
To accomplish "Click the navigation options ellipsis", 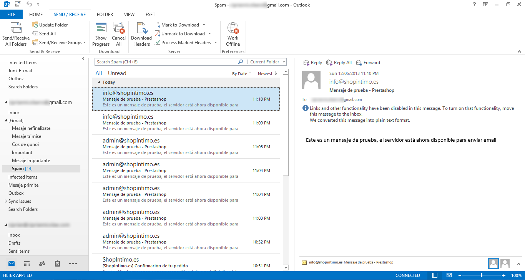I will [x=73, y=263].
